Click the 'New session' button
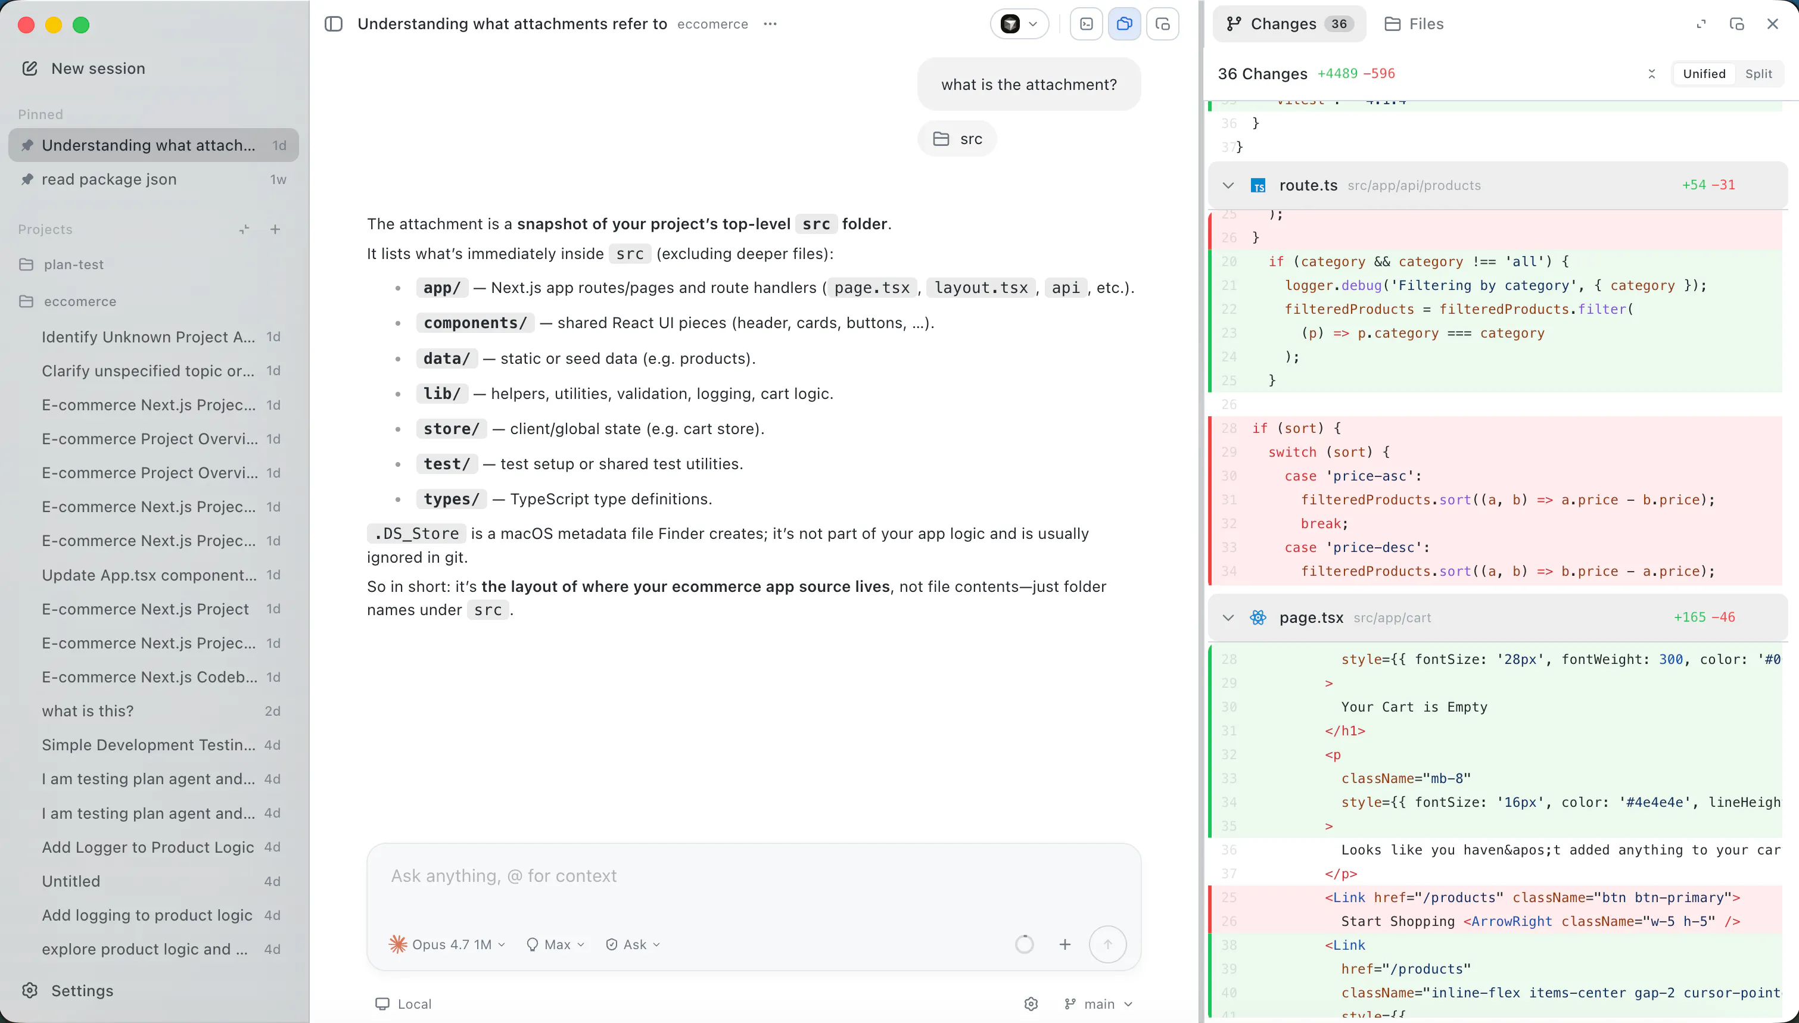1799x1023 pixels. pyautogui.click(x=85, y=68)
